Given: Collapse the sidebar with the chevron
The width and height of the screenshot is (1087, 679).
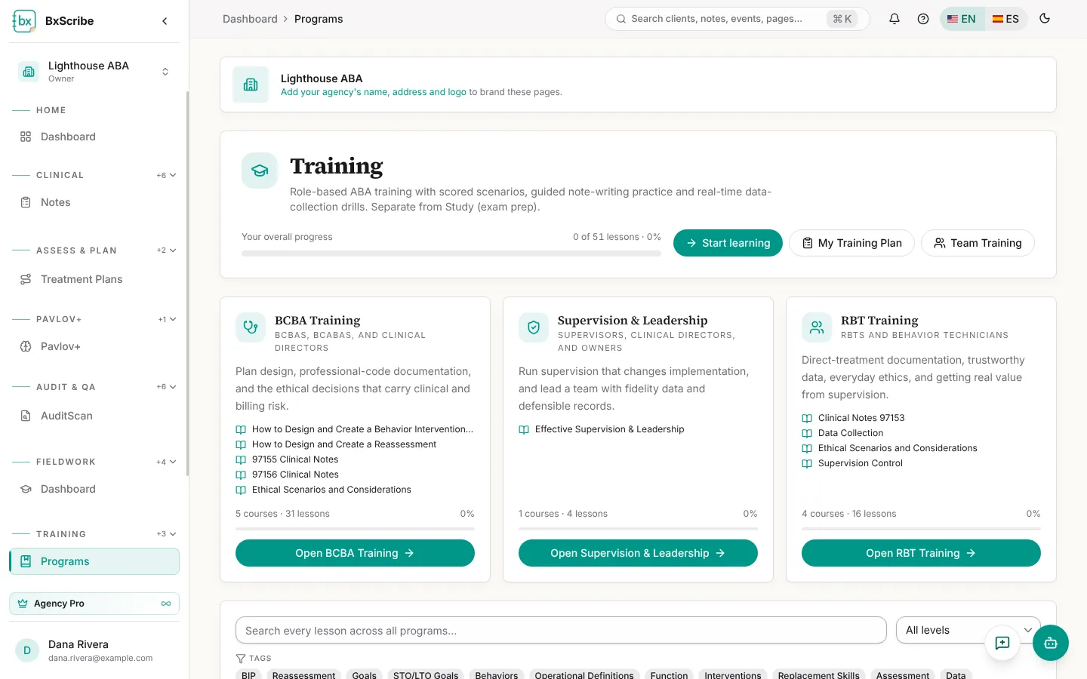Looking at the screenshot, I should [165, 21].
